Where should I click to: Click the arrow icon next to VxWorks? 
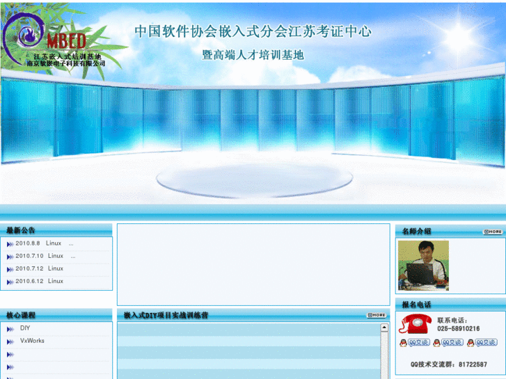10,342
